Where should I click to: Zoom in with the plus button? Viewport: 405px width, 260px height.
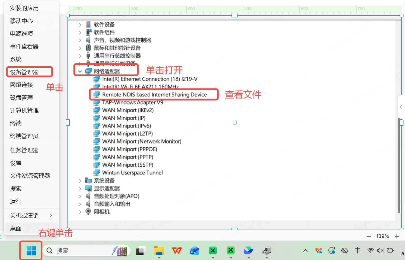(x=397, y=236)
